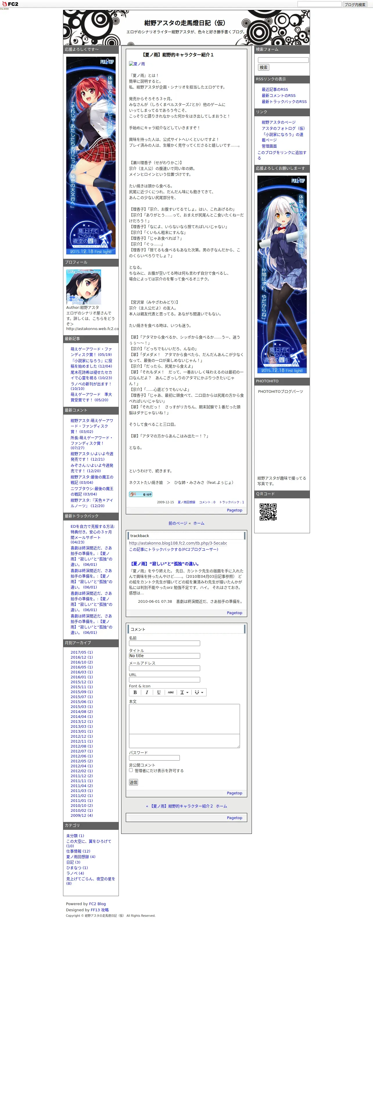Open the 仕事情報 (12) category
Viewport: 373px width, 1120px height.
[x=78, y=851]
